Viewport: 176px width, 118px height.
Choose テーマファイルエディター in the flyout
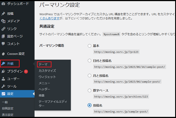click(53, 104)
